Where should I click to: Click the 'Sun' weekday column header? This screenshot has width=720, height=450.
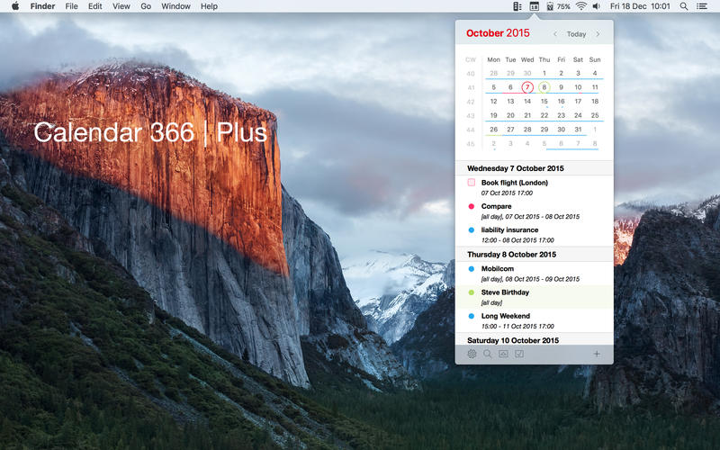(x=595, y=59)
